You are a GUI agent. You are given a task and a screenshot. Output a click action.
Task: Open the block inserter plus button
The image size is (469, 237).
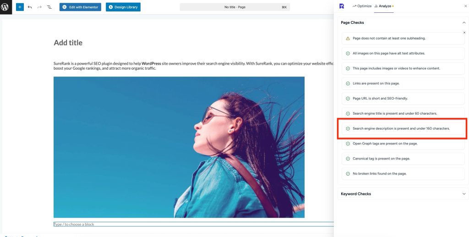pyautogui.click(x=20, y=7)
